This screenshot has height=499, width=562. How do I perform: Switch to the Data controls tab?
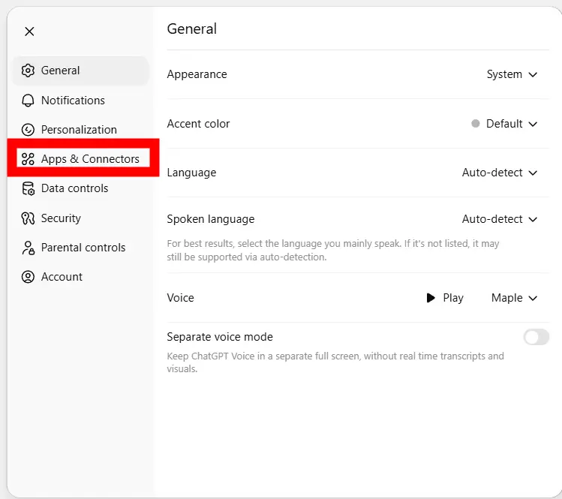[x=74, y=188]
